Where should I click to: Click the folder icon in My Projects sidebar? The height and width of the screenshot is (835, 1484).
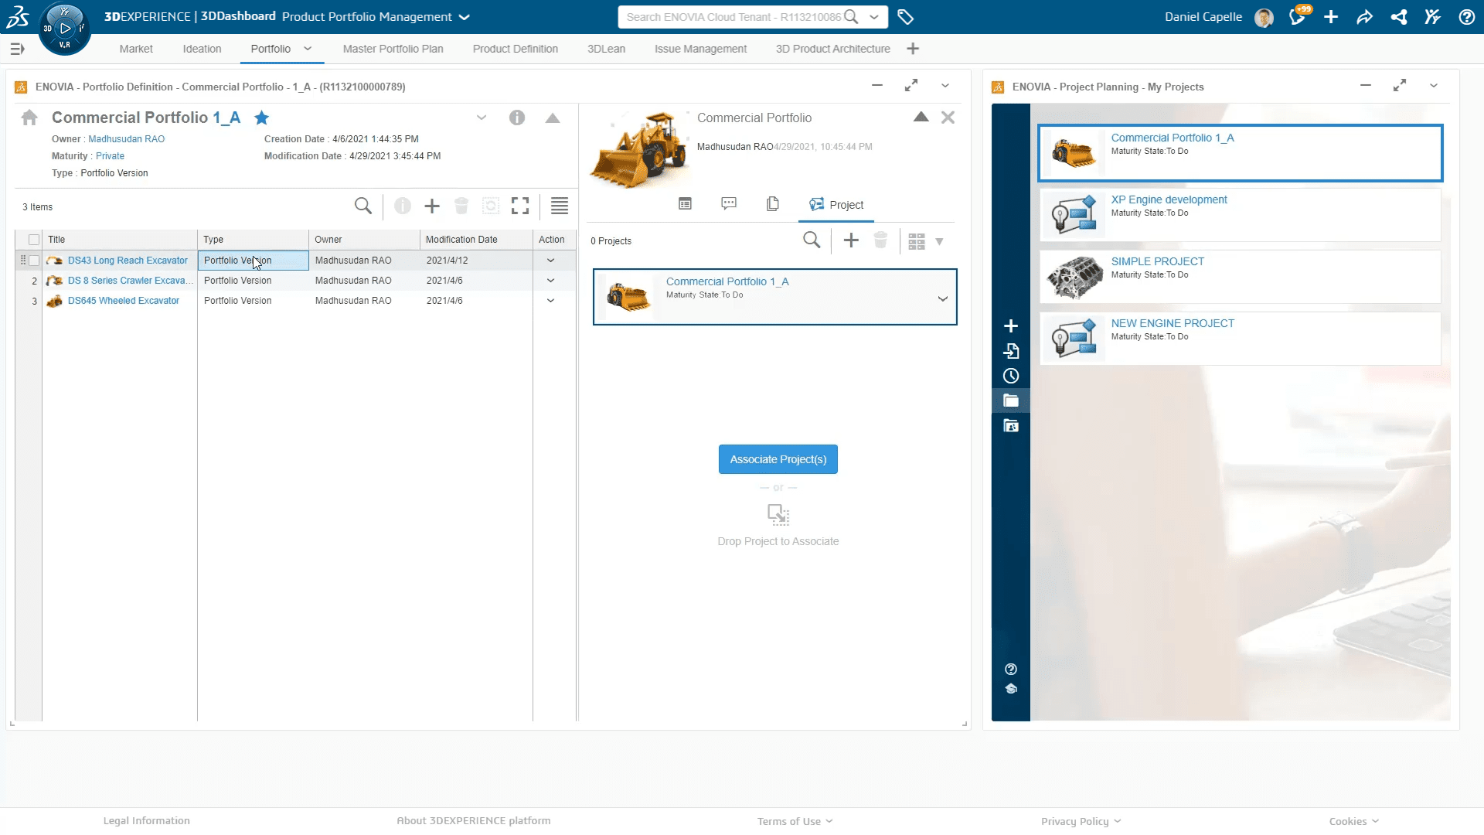(x=1011, y=400)
